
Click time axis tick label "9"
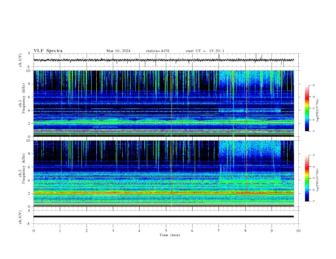pyautogui.click(x=272, y=231)
